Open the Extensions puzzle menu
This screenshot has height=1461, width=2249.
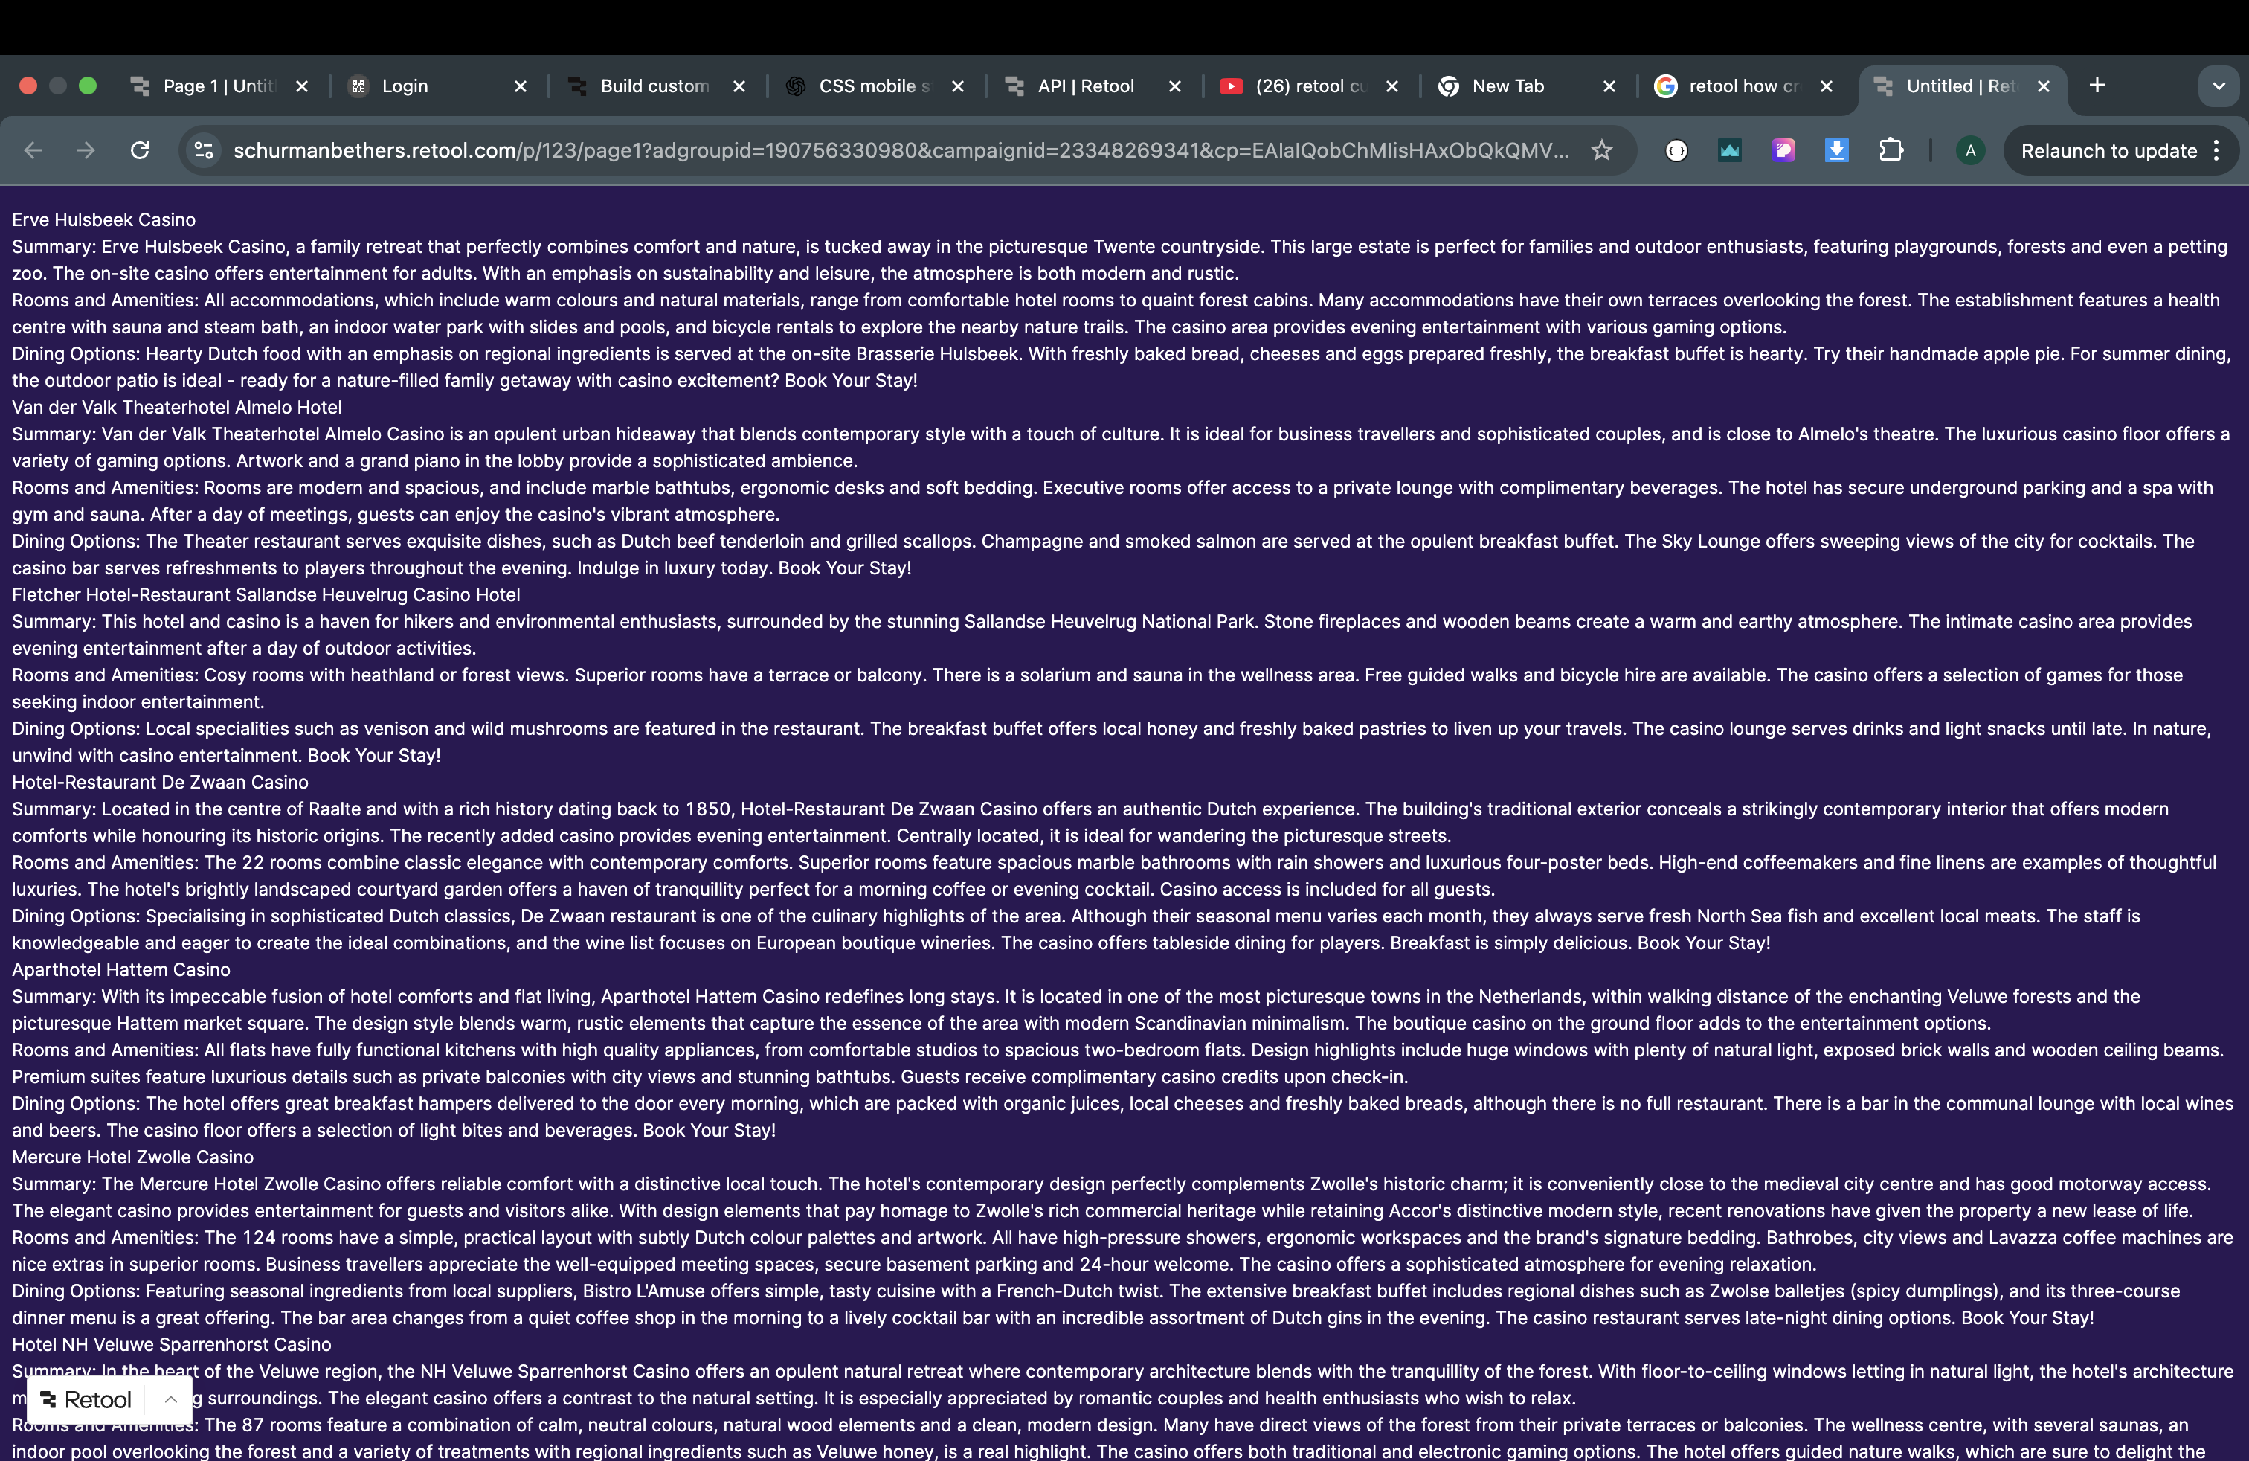coord(1891,150)
